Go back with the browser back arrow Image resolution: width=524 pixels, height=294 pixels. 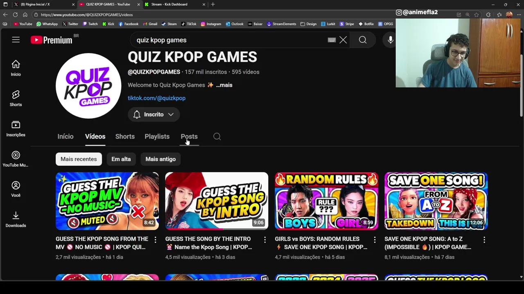tap(5, 15)
